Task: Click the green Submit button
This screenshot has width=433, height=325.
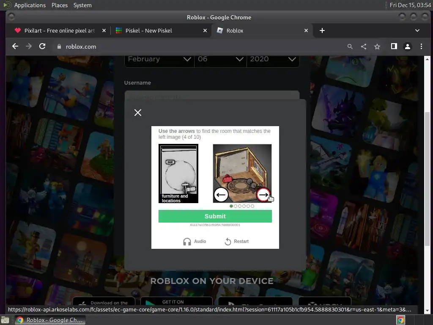Action: [215, 216]
